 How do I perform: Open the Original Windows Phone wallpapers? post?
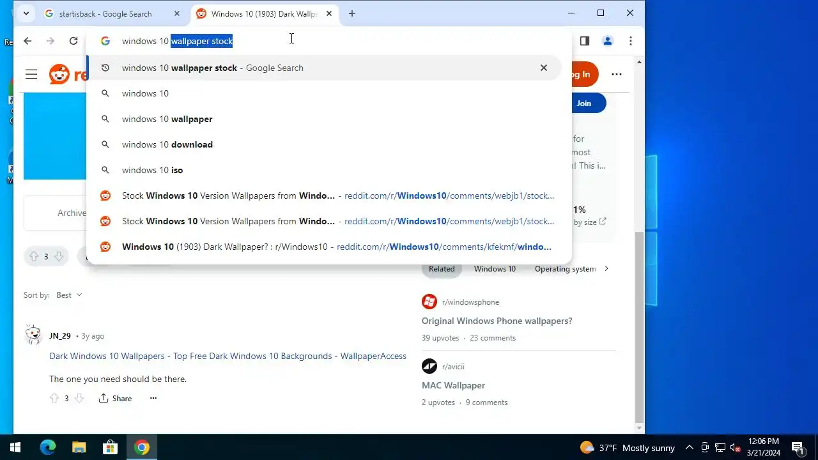tap(497, 321)
